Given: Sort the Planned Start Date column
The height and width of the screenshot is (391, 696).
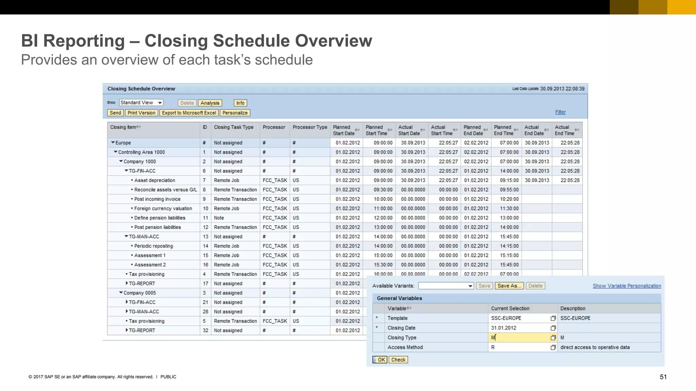Looking at the screenshot, I should (357, 130).
